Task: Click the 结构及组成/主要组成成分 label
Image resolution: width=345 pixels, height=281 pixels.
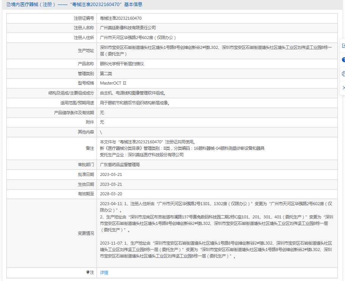Action: [x=71, y=93]
